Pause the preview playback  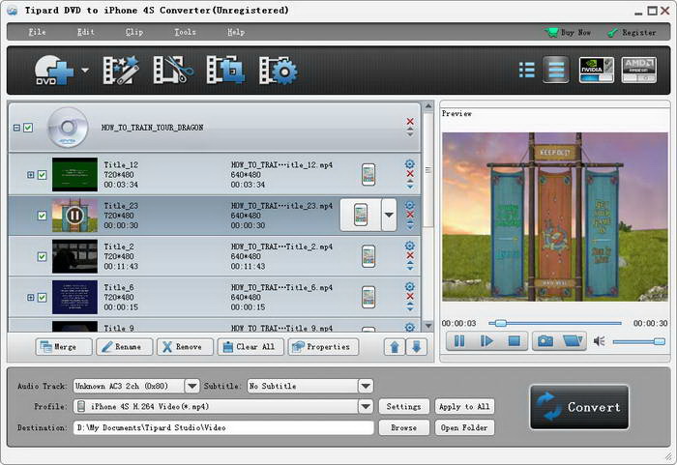(x=459, y=341)
